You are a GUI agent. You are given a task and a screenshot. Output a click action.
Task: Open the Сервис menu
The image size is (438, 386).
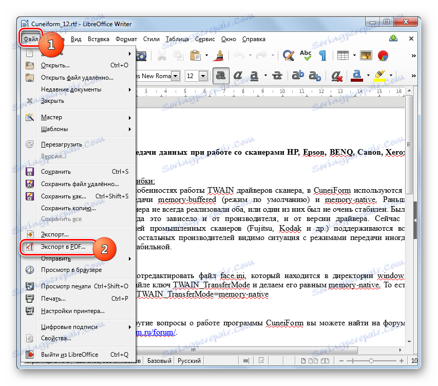(205, 39)
